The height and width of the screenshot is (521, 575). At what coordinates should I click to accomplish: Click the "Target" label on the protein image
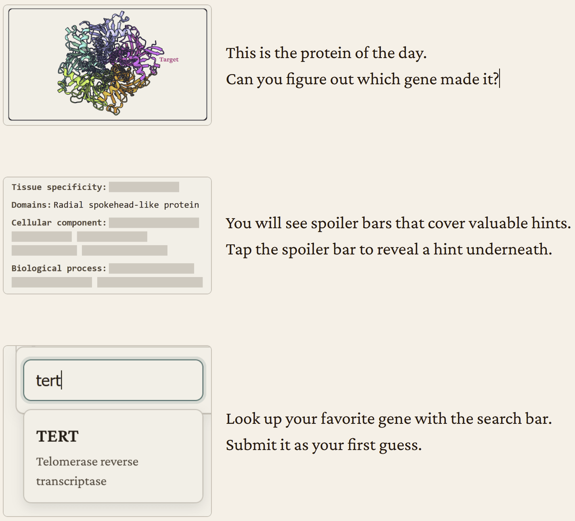click(169, 60)
